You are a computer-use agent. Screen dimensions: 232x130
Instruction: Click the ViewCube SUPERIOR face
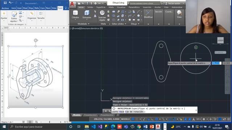220,40
